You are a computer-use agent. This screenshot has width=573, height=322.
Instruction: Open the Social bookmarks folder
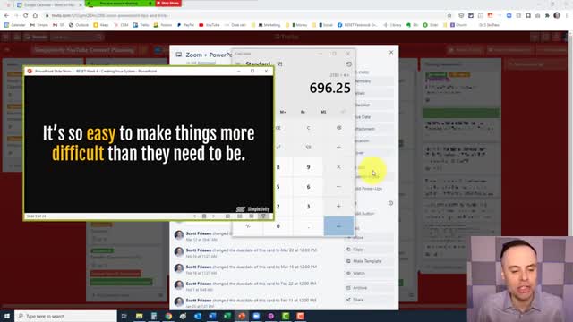(322, 25)
